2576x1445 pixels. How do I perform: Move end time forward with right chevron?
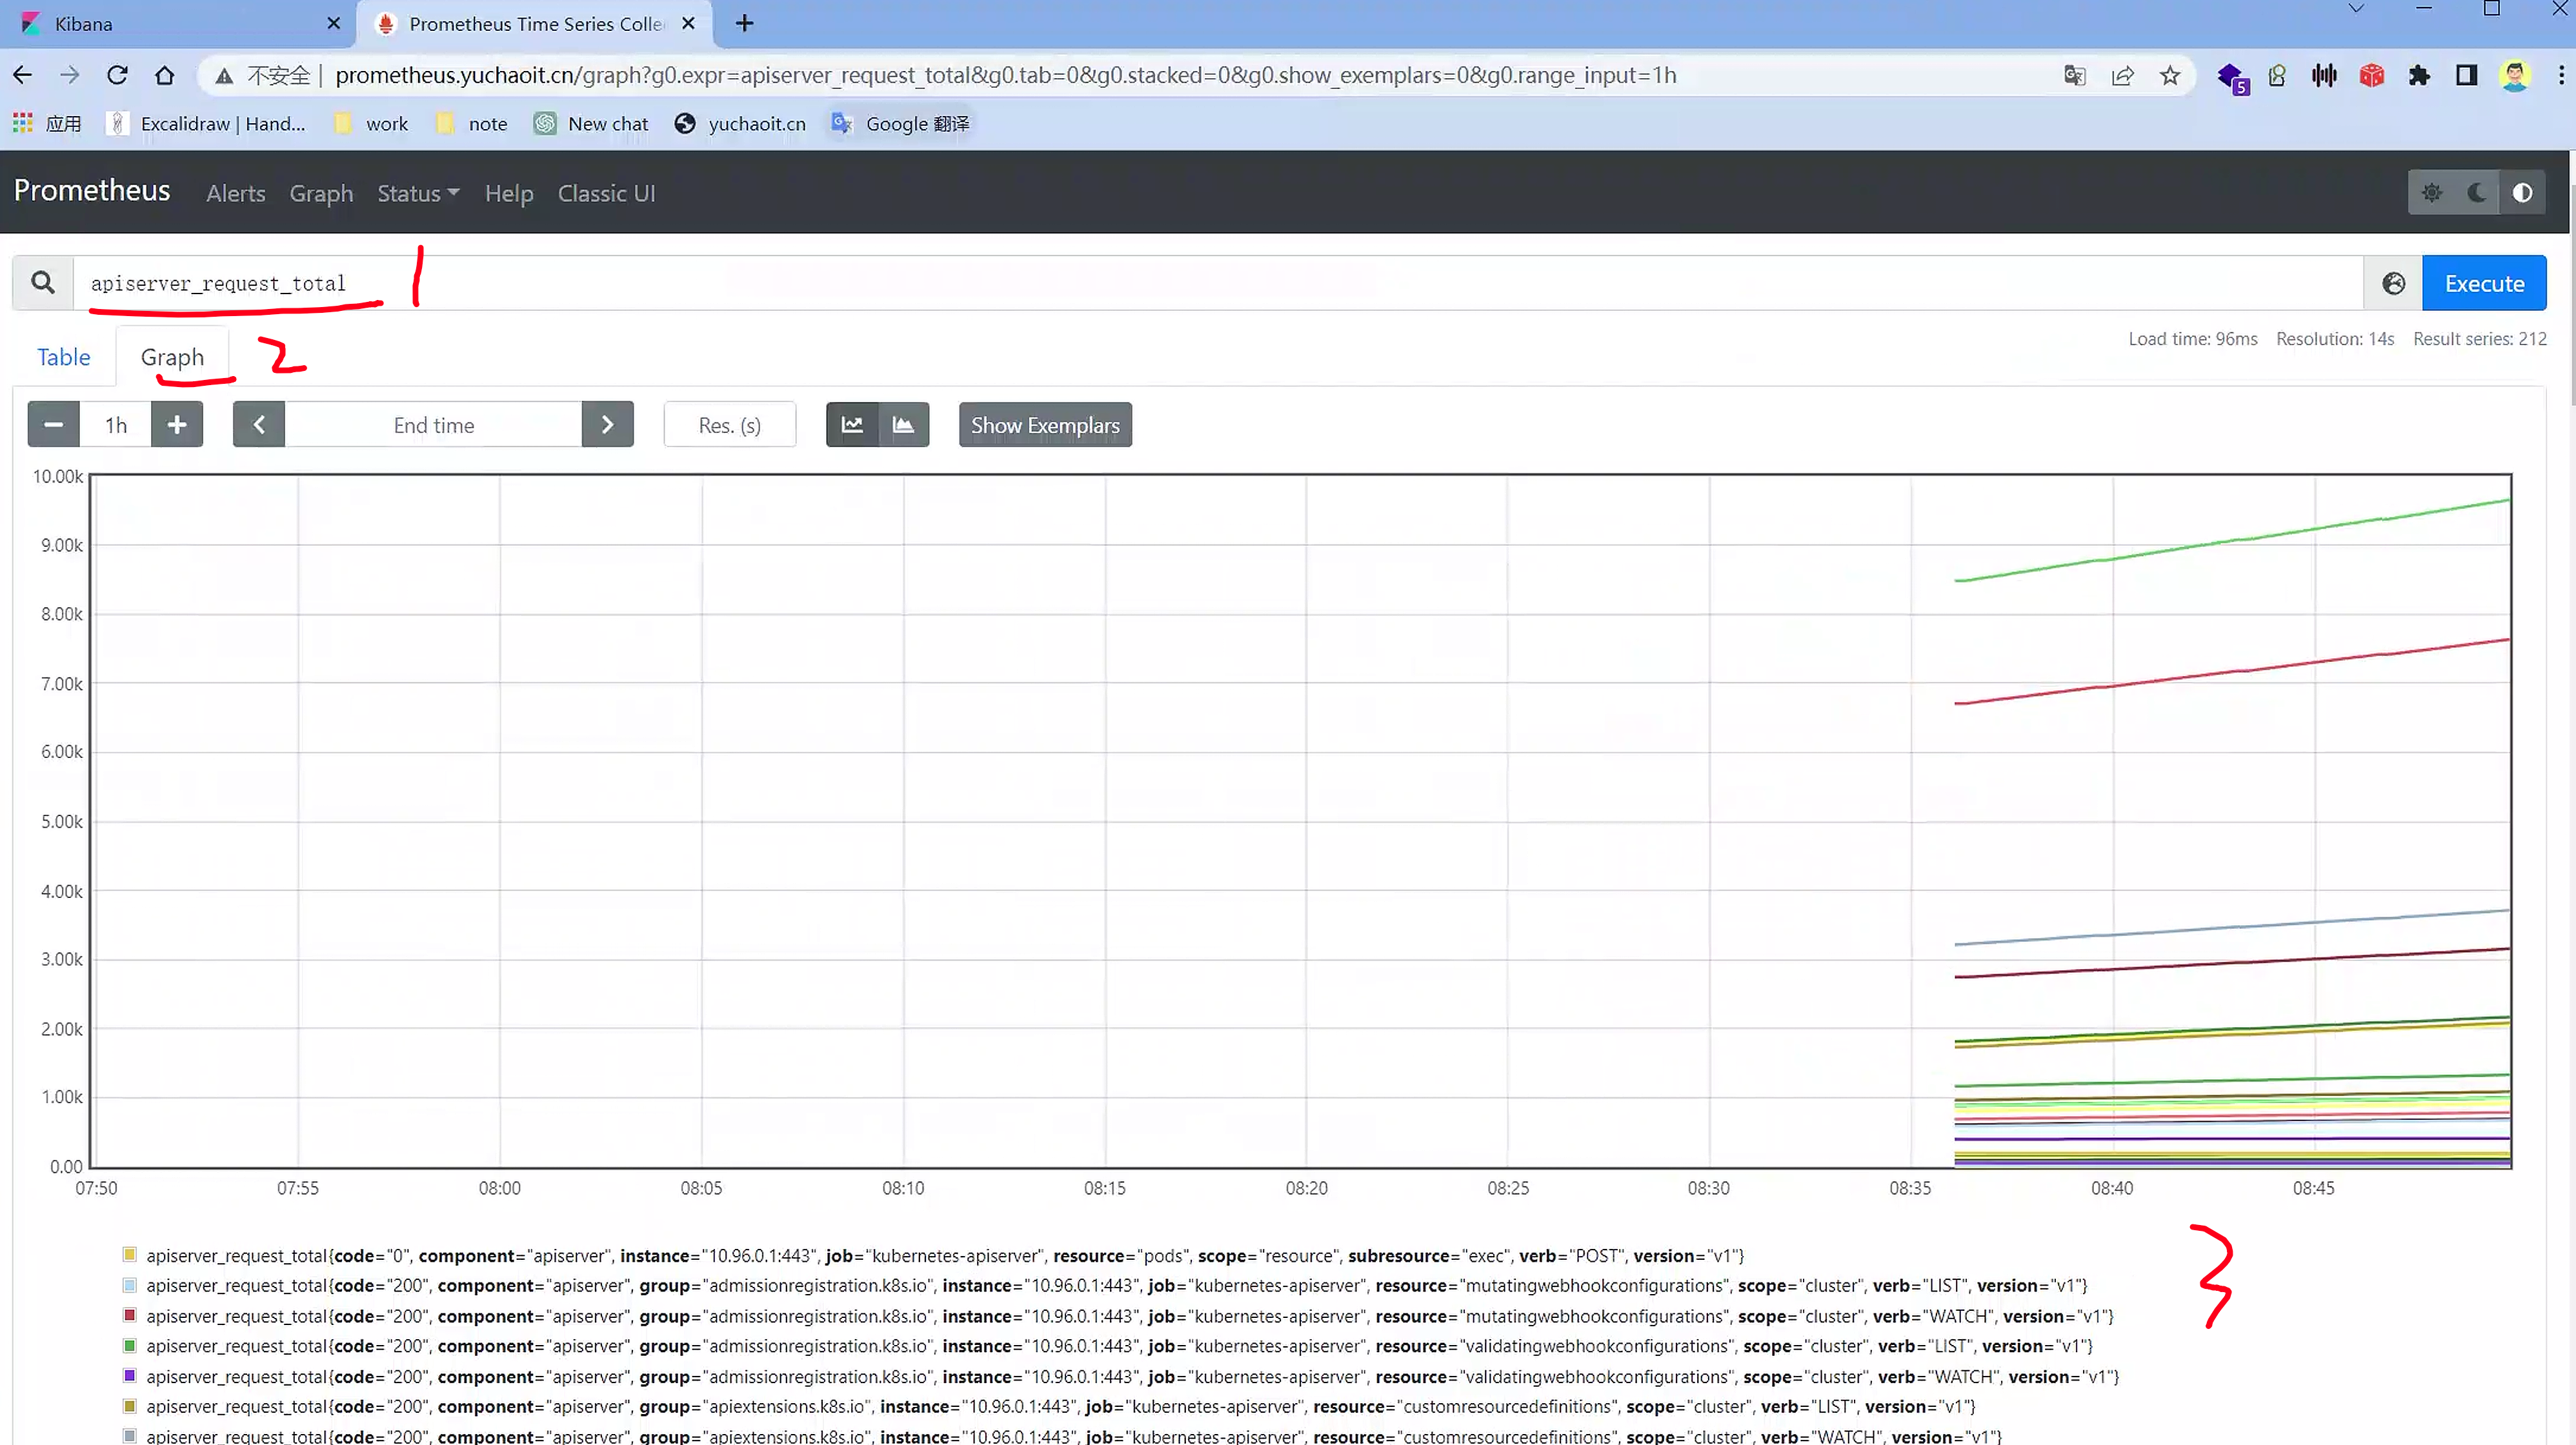pyautogui.click(x=607, y=425)
